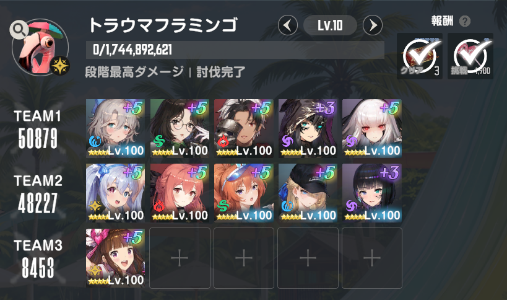
Task: Click the boss HP damage progress bar
Action: pyautogui.click(x=235, y=50)
